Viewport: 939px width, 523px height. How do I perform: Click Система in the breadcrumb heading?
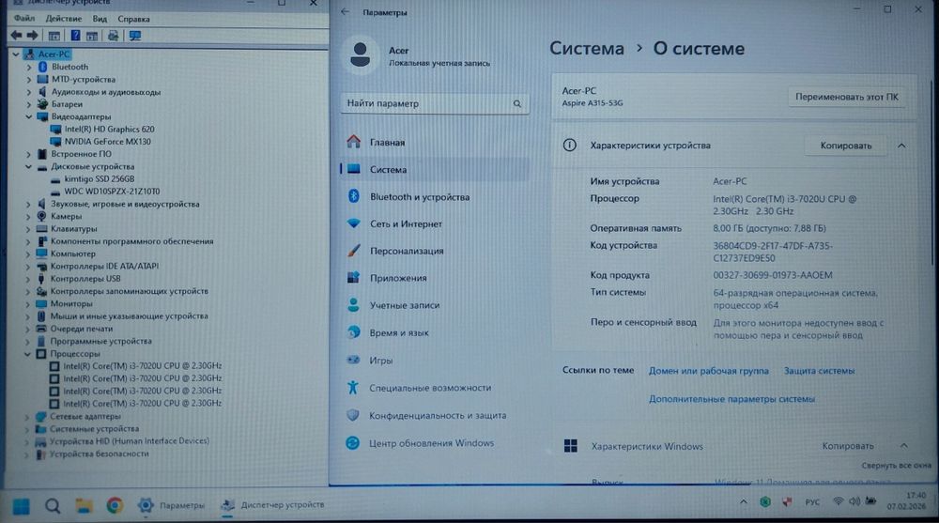coord(586,49)
